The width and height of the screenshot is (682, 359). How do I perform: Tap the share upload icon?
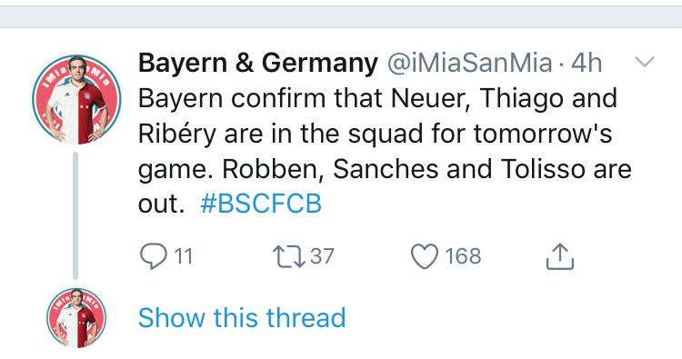click(560, 257)
